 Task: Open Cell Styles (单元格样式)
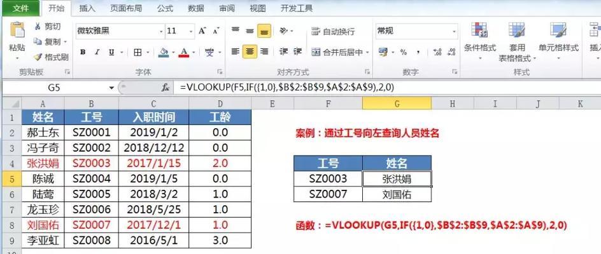tap(558, 41)
